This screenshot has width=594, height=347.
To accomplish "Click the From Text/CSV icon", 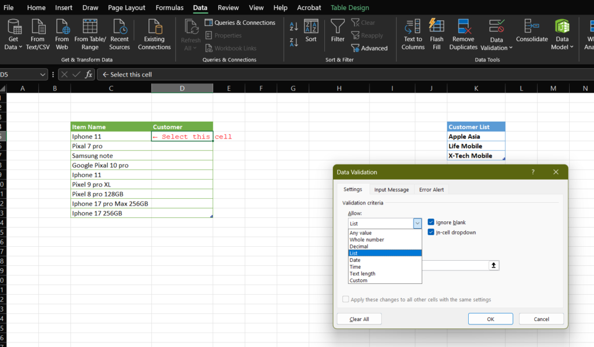I will pos(38,27).
